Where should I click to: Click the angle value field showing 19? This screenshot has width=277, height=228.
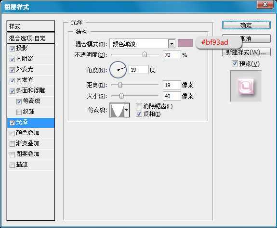pos(139,70)
